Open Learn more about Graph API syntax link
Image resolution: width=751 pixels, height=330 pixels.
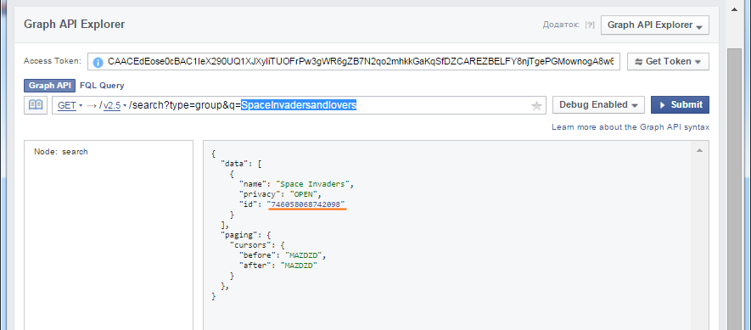pyautogui.click(x=631, y=127)
